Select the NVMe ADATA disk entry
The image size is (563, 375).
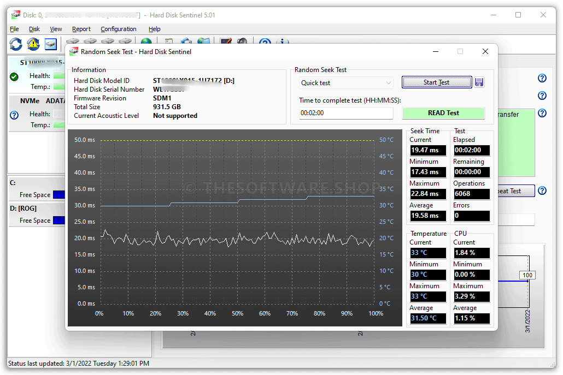[x=37, y=113]
